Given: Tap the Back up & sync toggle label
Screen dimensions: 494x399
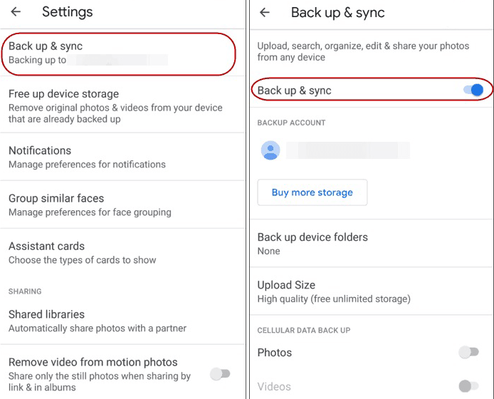Looking at the screenshot, I should pyautogui.click(x=295, y=90).
